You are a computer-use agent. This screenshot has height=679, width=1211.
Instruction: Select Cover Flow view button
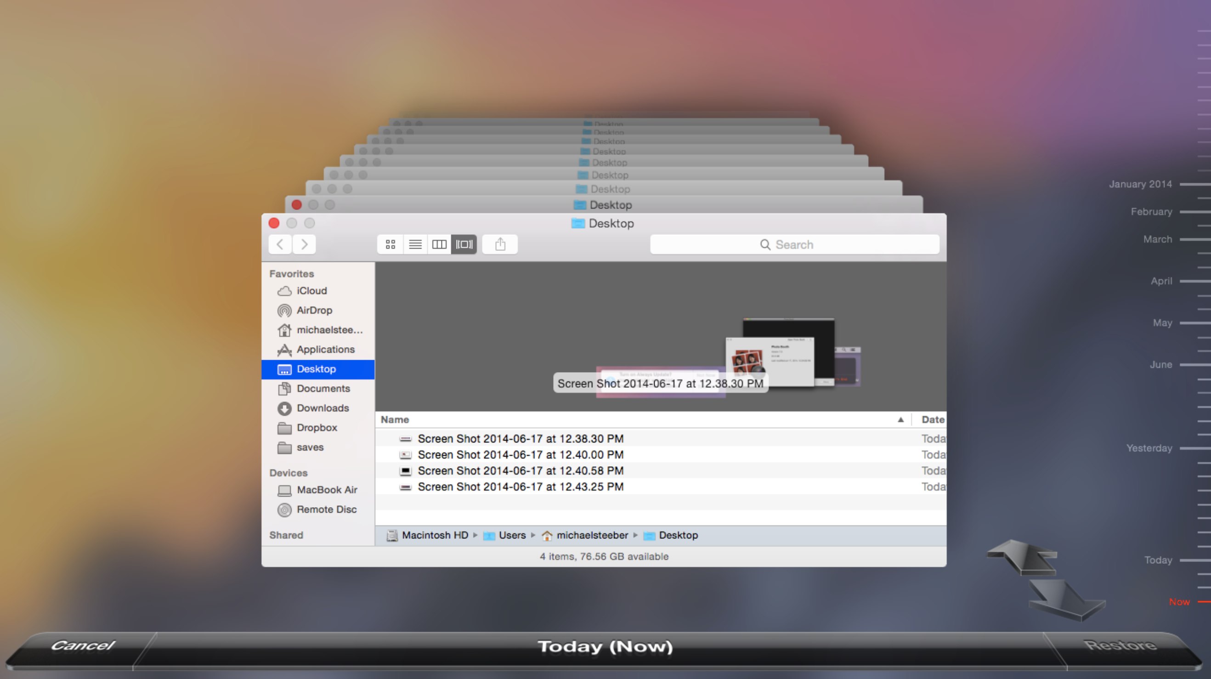point(464,244)
